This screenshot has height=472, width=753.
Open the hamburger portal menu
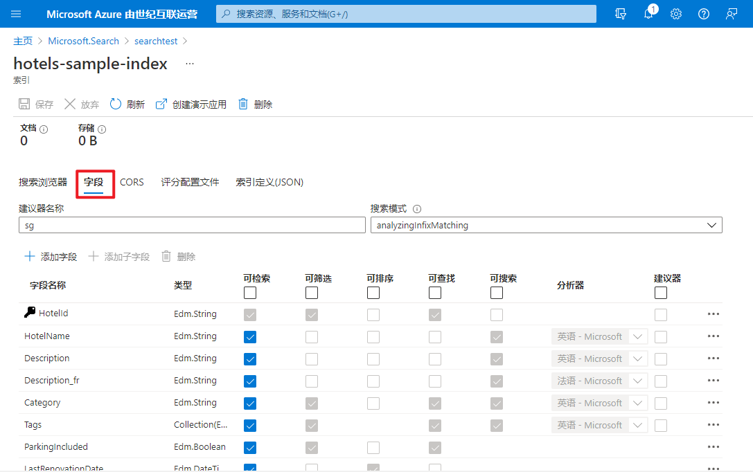click(16, 14)
